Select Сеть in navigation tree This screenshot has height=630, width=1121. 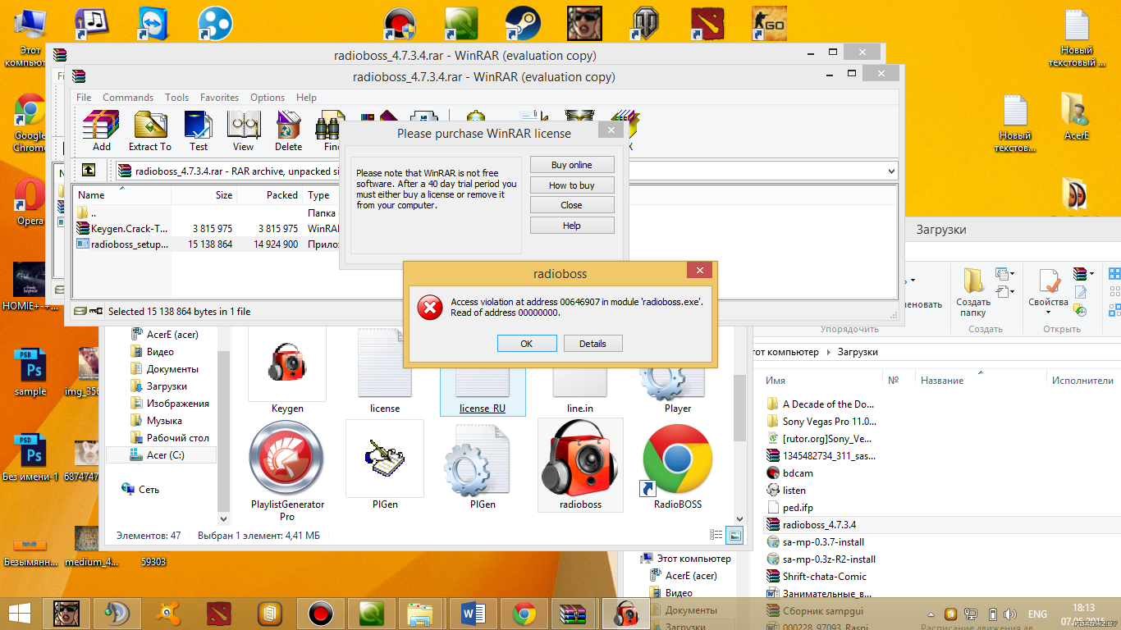tap(140, 490)
